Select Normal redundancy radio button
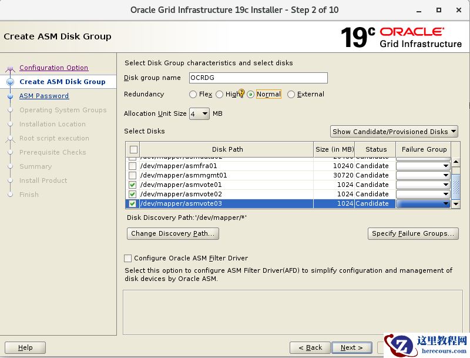The width and height of the screenshot is (470, 358). pyautogui.click(x=251, y=95)
